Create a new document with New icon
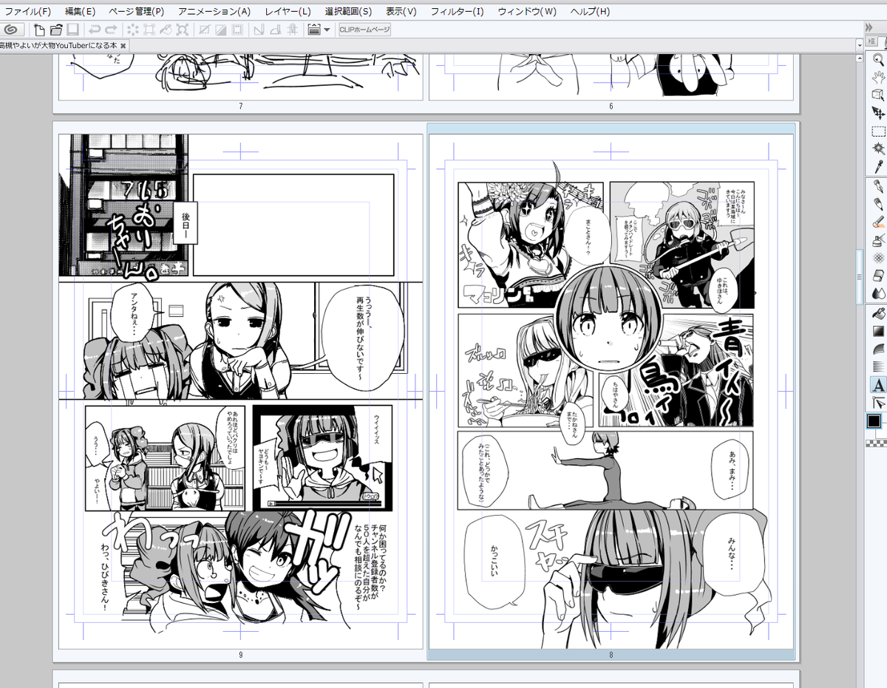This screenshot has width=887, height=688. pos(39,30)
